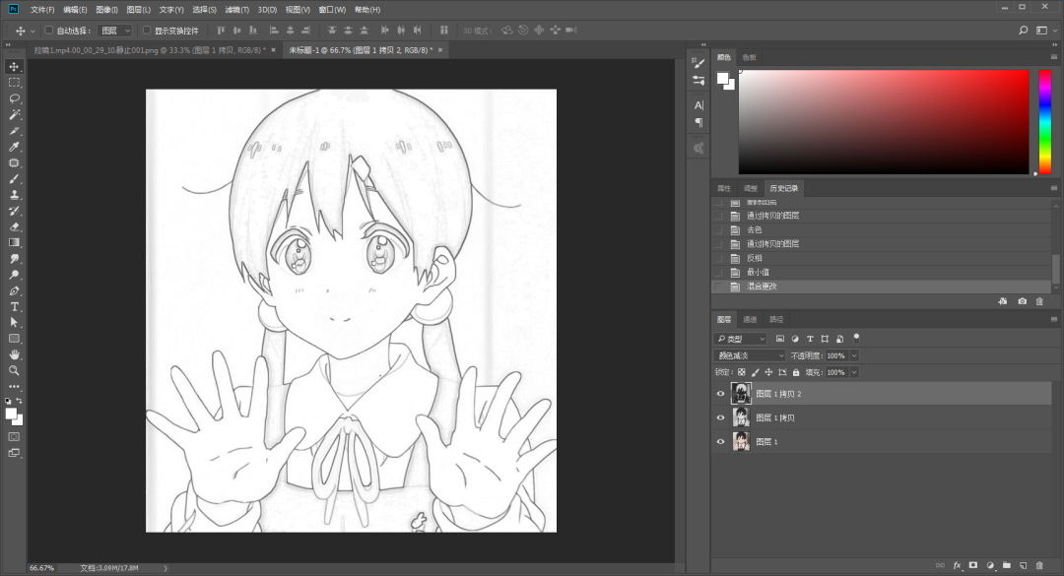Hide layer 图层 1 拷贝
1064x576 pixels.
[x=720, y=417]
